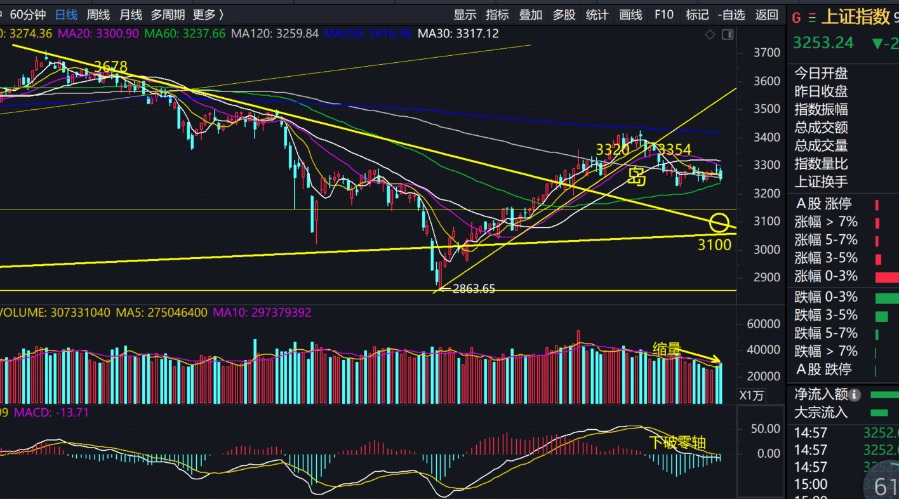
Task: Click the info icon next to 净流入额
Action: [855, 394]
